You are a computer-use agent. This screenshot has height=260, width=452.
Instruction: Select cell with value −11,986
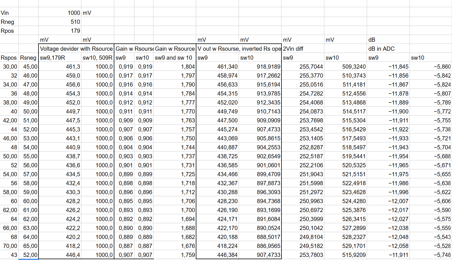[x=388, y=183]
